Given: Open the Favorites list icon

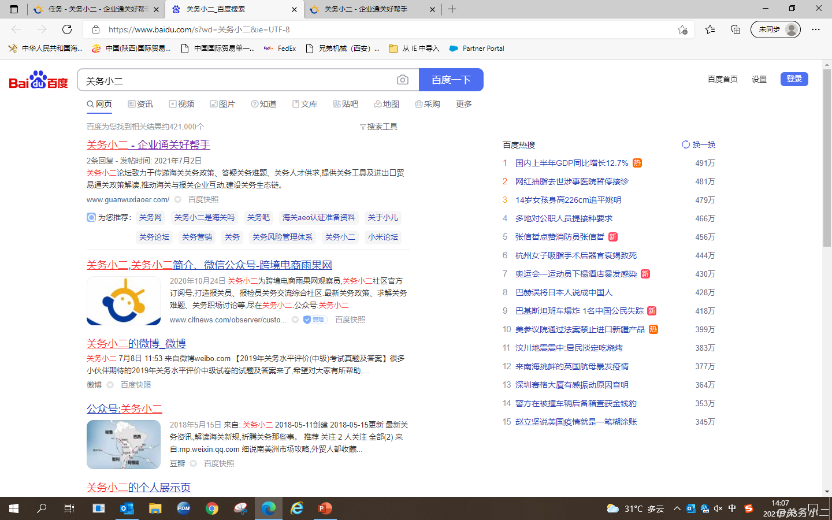Looking at the screenshot, I should 710,29.
